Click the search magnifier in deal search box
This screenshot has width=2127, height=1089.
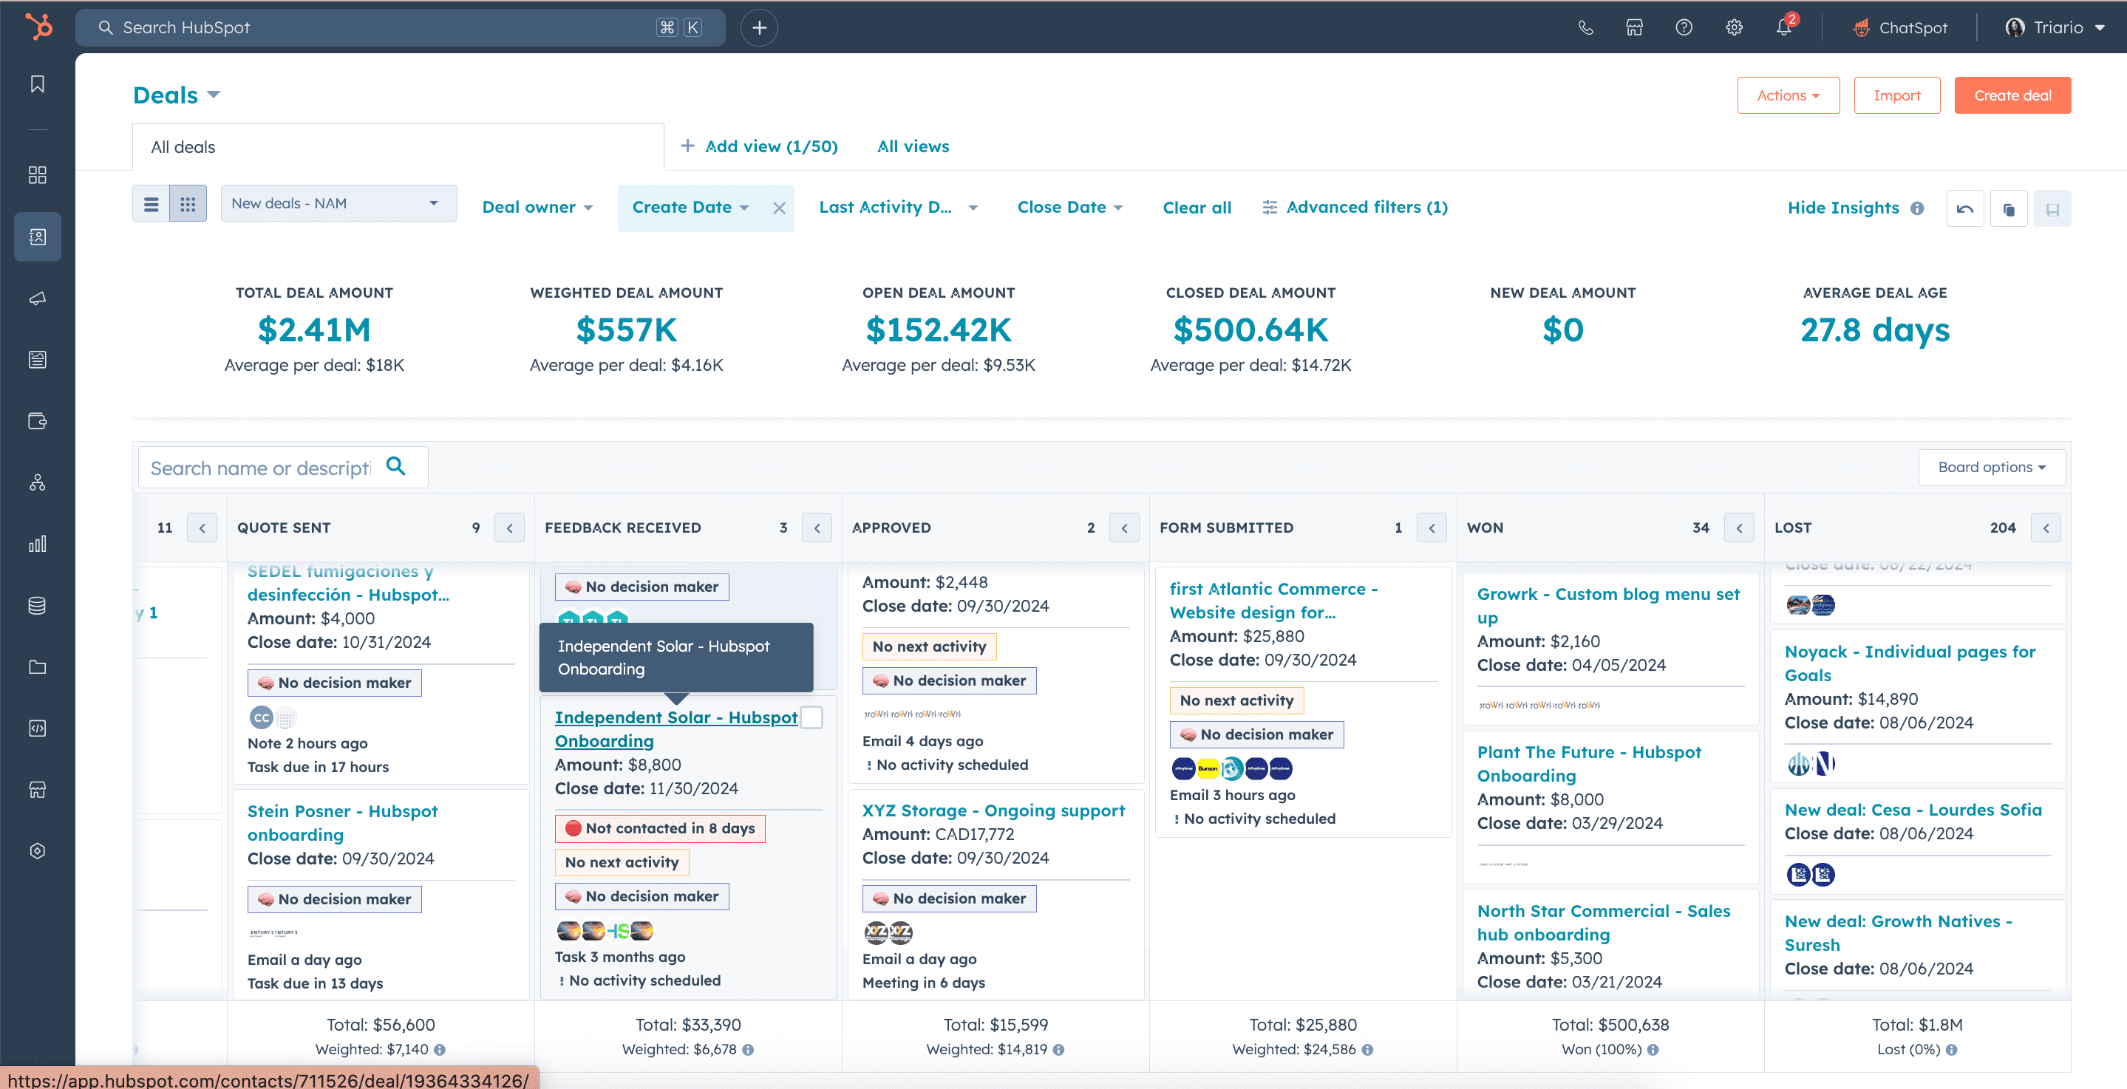(395, 466)
